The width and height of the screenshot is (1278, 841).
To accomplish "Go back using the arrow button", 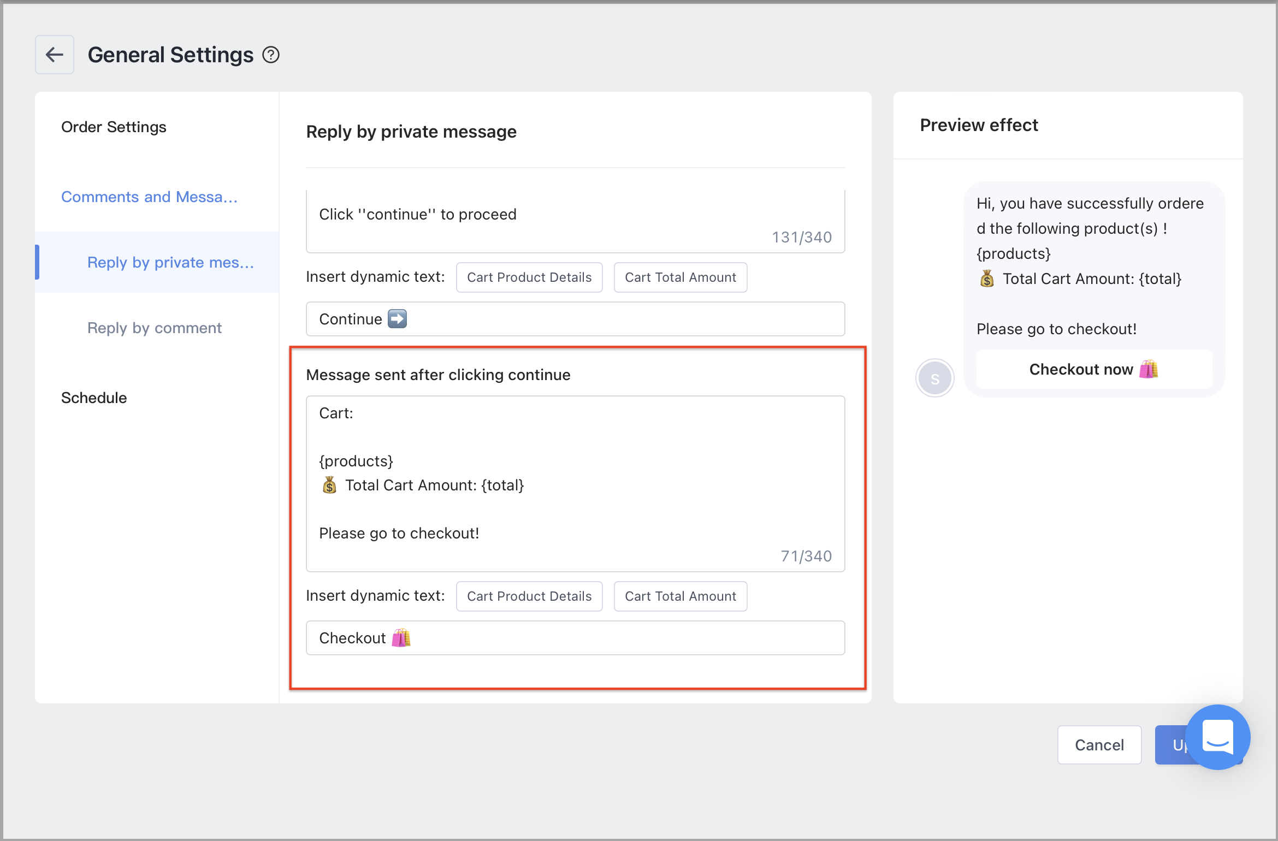I will pyautogui.click(x=55, y=55).
